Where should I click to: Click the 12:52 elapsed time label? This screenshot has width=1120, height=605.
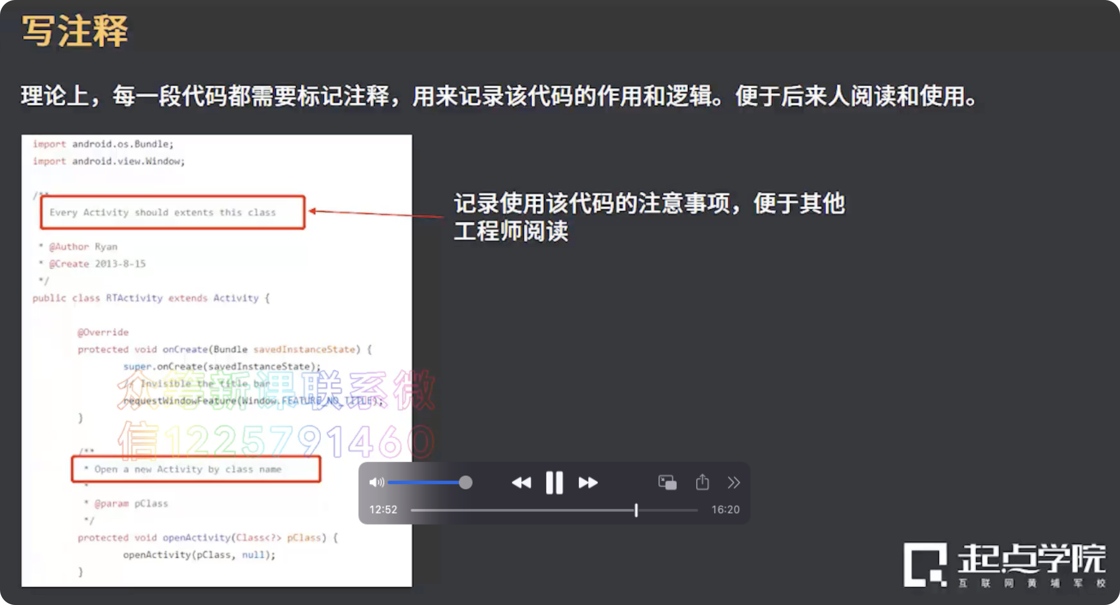383,509
